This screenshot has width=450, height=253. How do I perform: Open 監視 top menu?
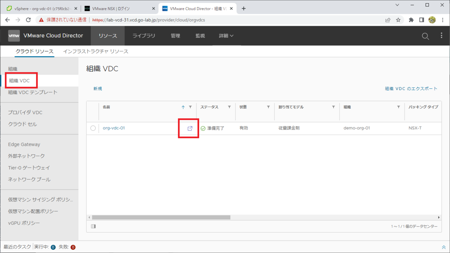(x=200, y=36)
